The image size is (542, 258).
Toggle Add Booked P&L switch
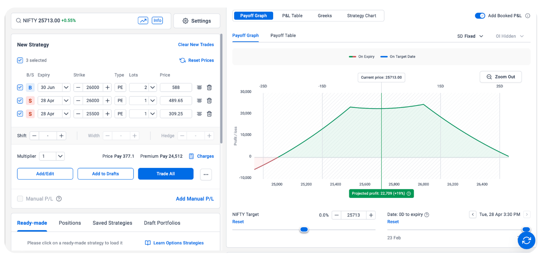(480, 16)
